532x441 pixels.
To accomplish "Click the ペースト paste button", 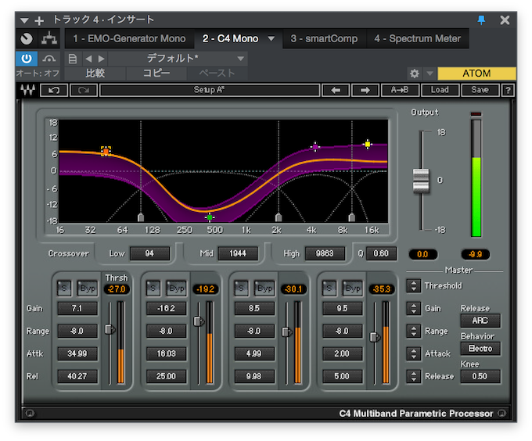I will [x=217, y=73].
